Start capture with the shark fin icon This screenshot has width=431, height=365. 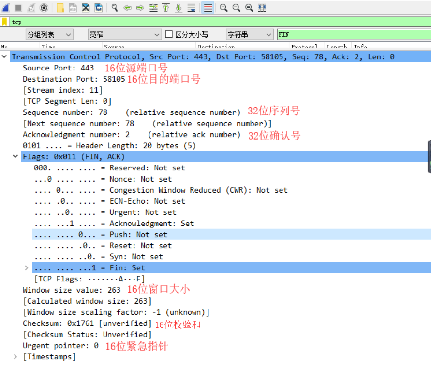[6, 8]
